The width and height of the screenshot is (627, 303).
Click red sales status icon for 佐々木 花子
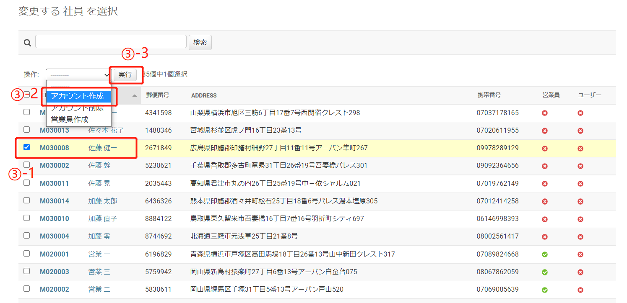545,131
